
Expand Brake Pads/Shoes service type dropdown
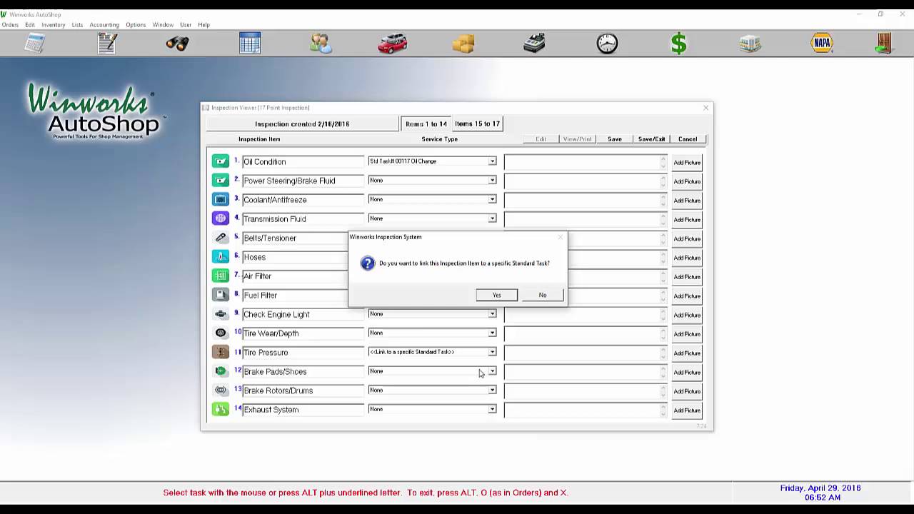(x=492, y=371)
